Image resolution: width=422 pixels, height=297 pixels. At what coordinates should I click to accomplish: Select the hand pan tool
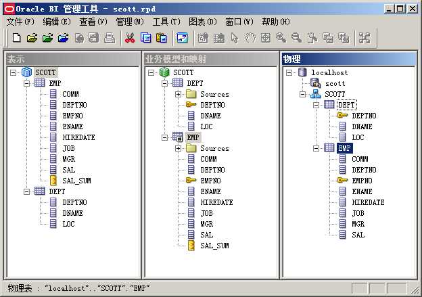[250, 38]
